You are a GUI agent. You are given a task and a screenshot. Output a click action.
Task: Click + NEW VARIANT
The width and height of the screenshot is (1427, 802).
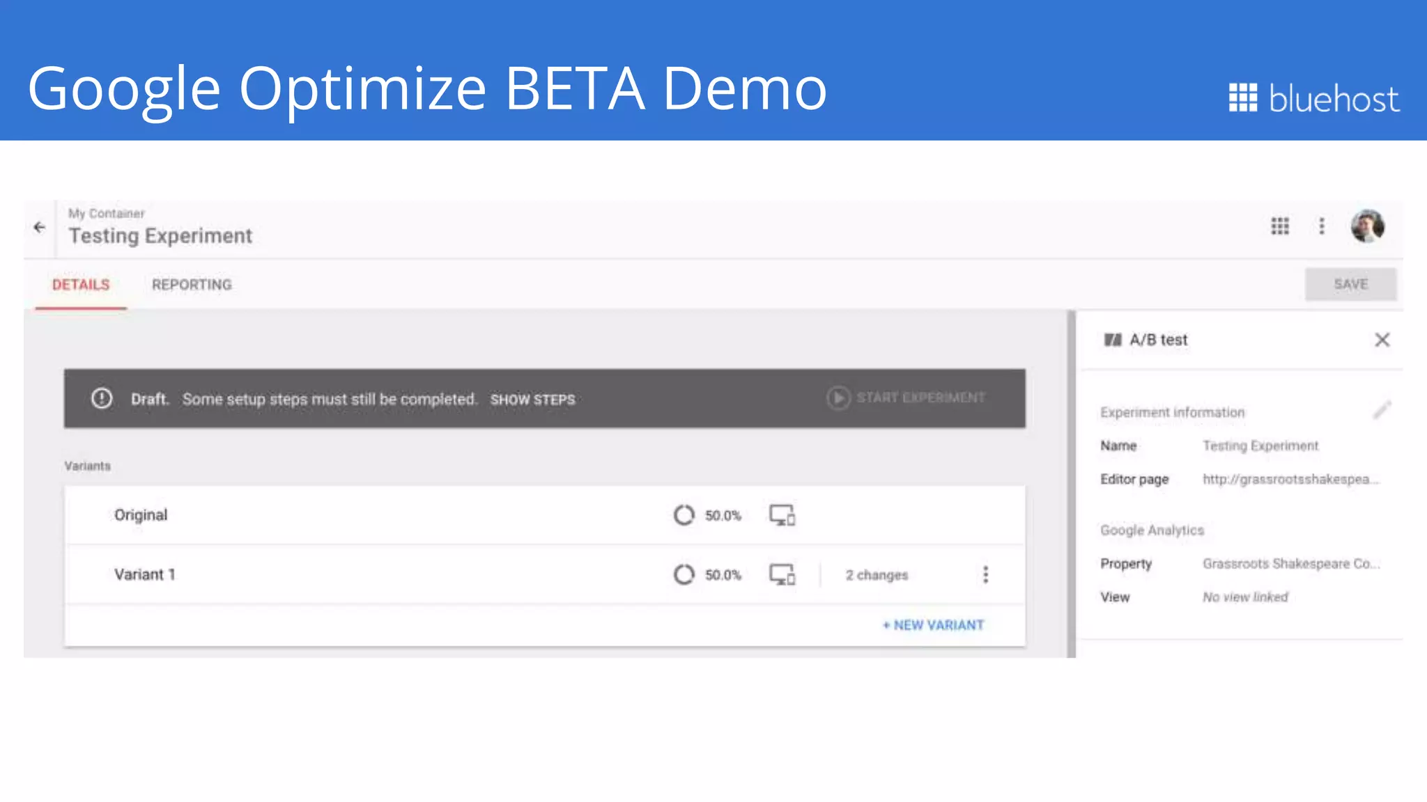pyautogui.click(x=934, y=625)
